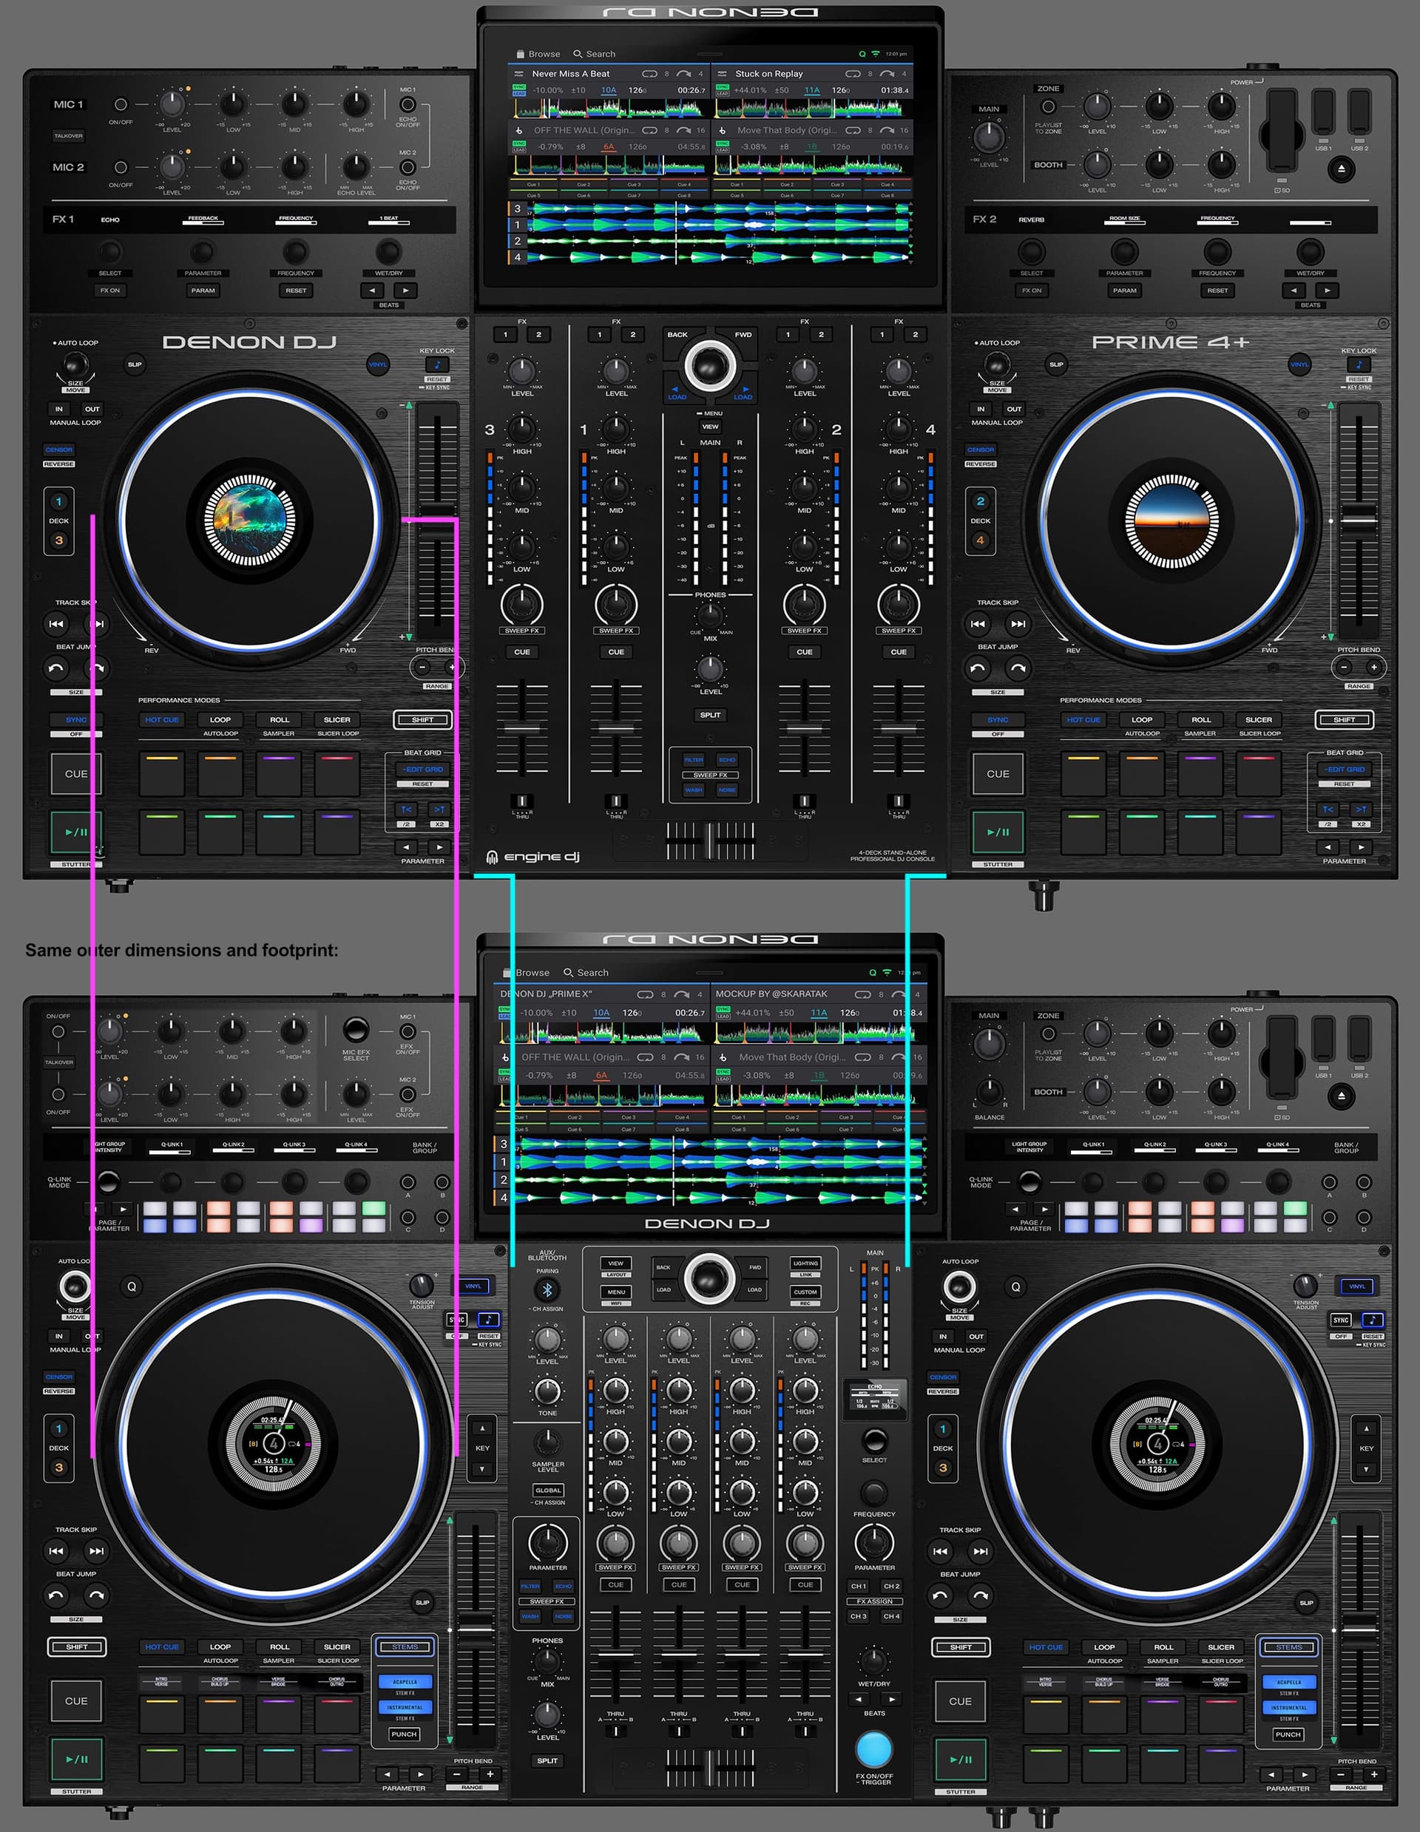Select deck 2 on the Prime 4+
This screenshot has height=1832, width=1420.
pos(980,501)
